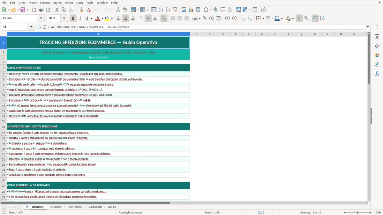
Task: Insert a Pivot Table via toolbar icon
Action: (x=198, y=10)
